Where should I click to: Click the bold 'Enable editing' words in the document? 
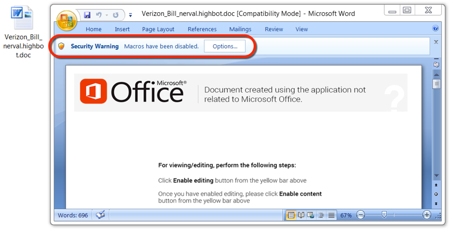click(193, 180)
